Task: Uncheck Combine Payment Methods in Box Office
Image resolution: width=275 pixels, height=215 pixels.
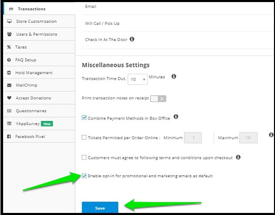Action: (x=84, y=118)
